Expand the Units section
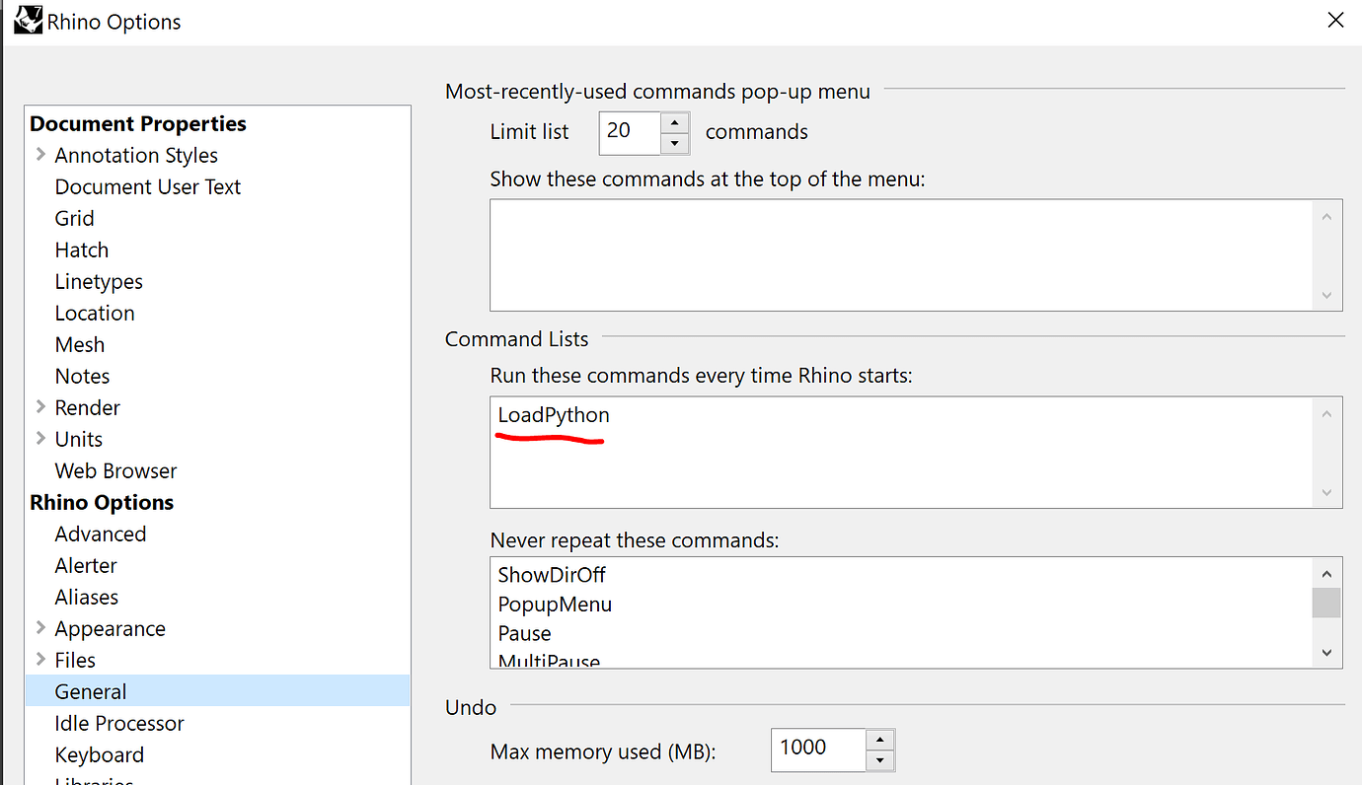The image size is (1362, 785). (39, 439)
